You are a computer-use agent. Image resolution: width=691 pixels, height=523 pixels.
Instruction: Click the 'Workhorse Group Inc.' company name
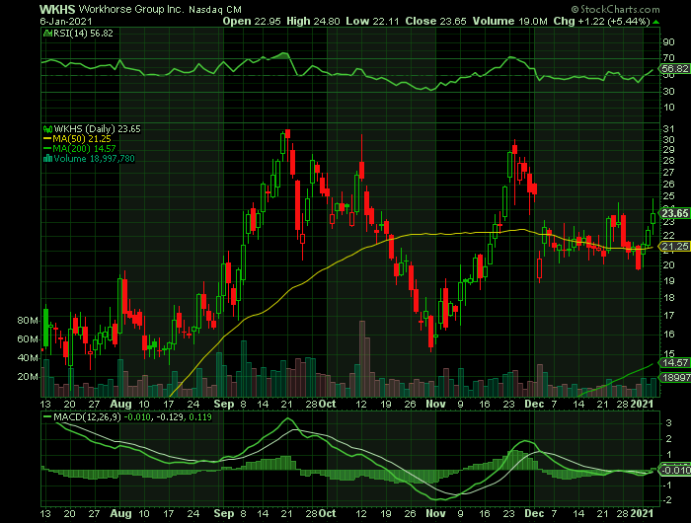pos(131,9)
